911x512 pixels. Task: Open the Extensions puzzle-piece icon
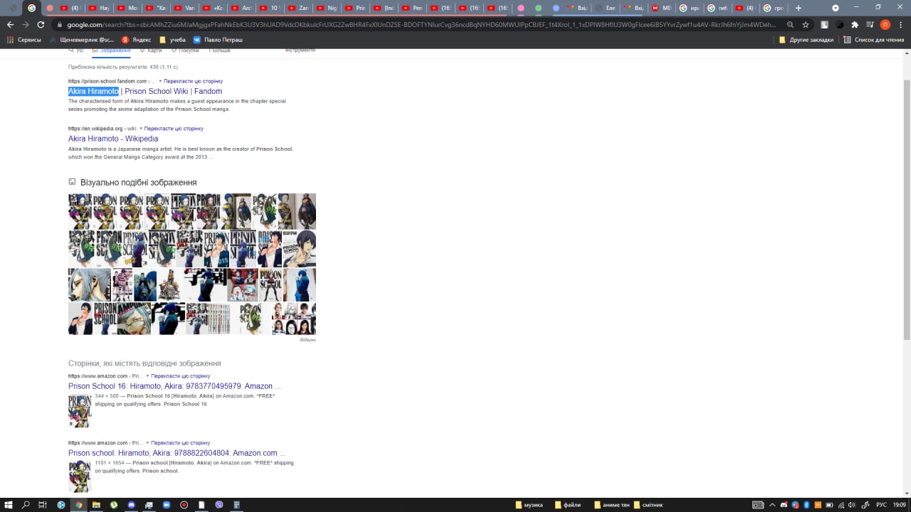coord(855,24)
